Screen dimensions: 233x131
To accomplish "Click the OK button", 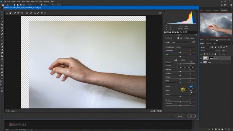I will coord(191,116).
